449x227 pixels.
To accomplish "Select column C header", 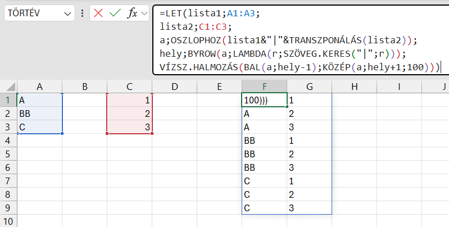I will click(129, 86).
